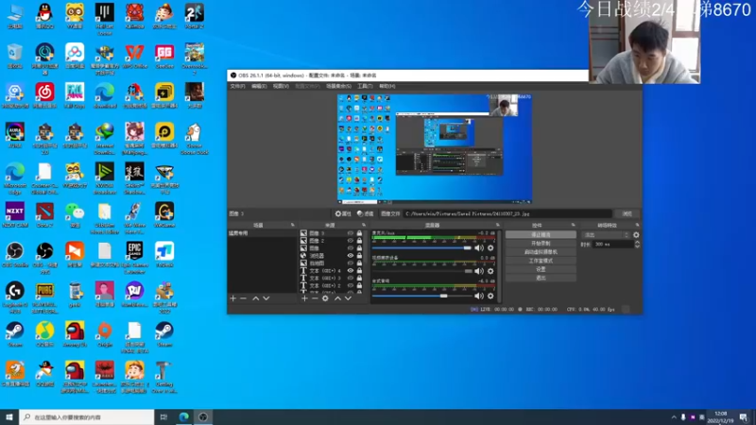Mute the third mixer track speaker

coord(479,296)
